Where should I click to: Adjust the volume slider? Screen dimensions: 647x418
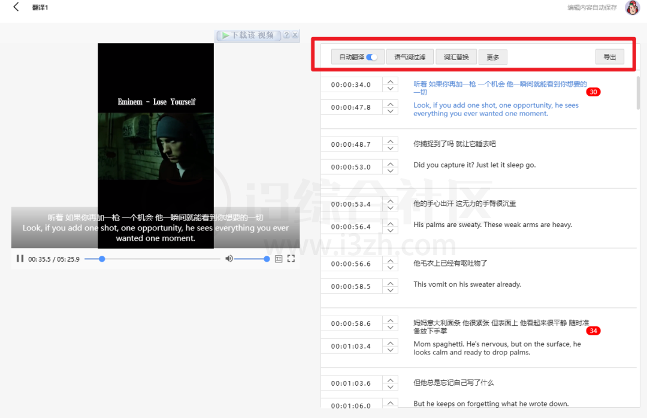tap(251, 259)
